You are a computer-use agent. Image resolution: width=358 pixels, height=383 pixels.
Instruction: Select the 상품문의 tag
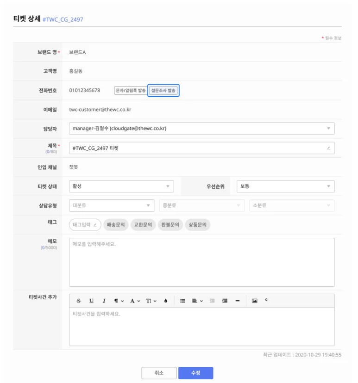coord(198,225)
